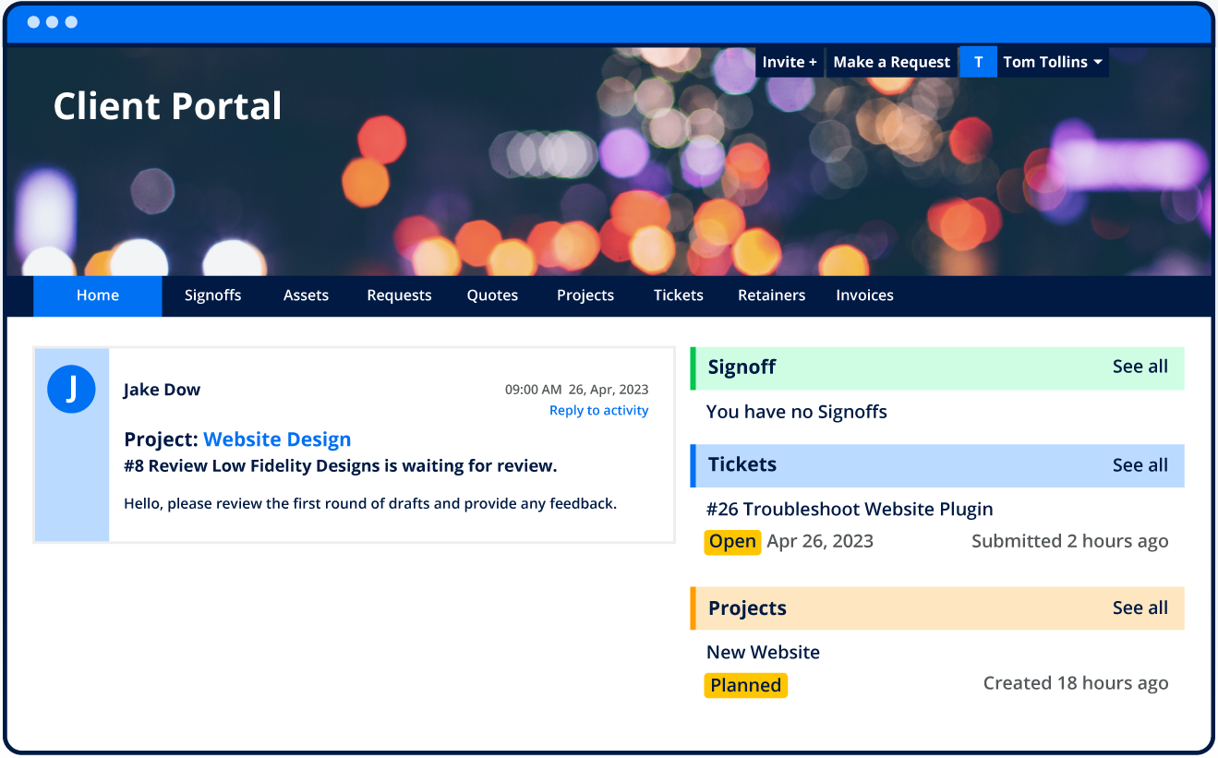This screenshot has width=1218, height=758.
Task: Open the Tickets tab
Action: pos(679,295)
